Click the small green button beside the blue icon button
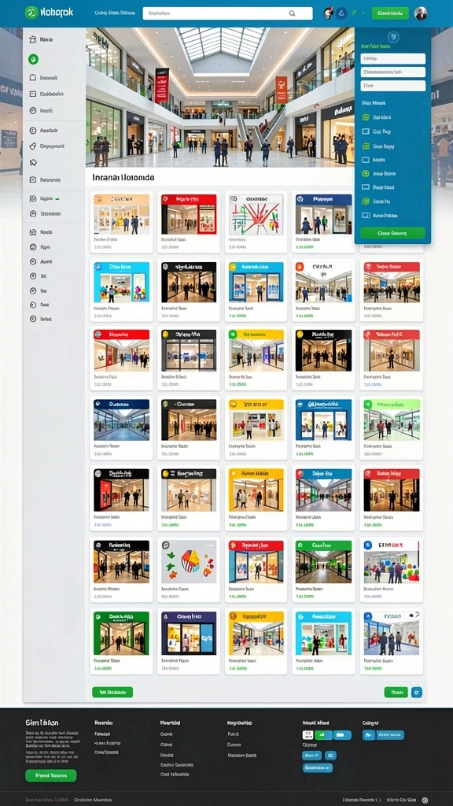 [x=396, y=692]
